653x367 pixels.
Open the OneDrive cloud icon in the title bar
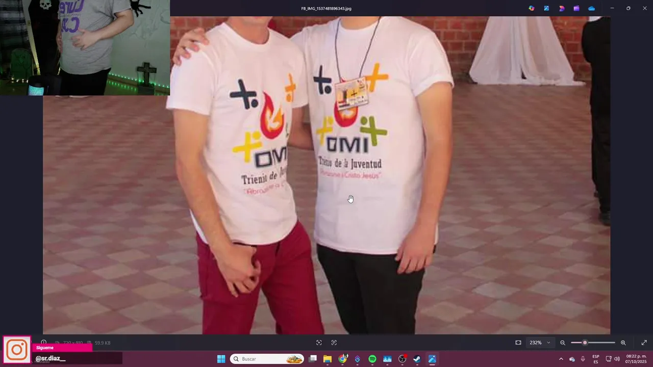pos(591,8)
